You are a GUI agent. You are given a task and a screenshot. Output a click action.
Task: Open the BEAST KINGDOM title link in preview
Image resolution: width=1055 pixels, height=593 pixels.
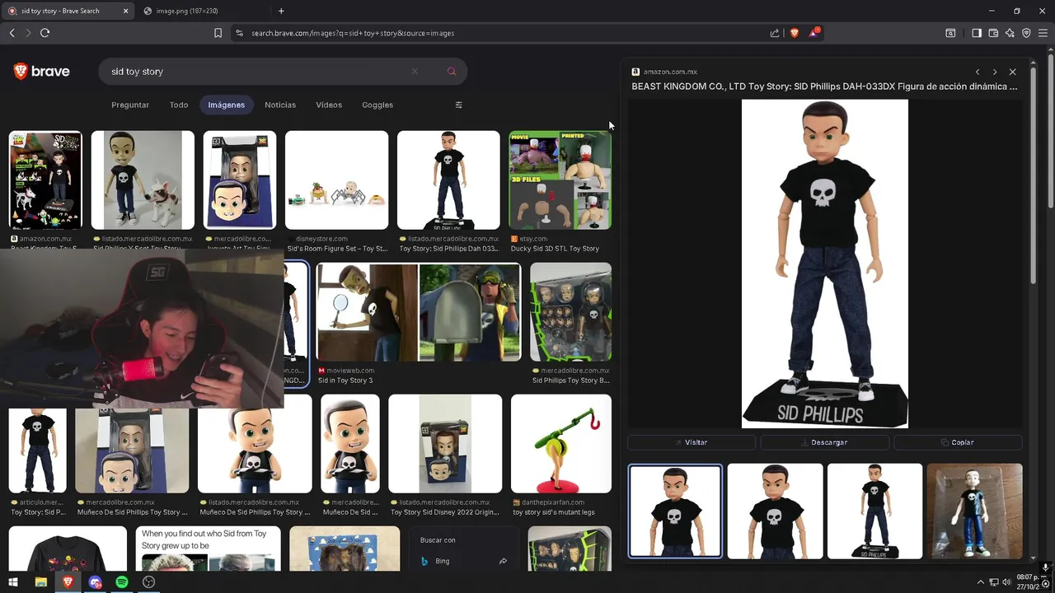pyautogui.click(x=824, y=86)
